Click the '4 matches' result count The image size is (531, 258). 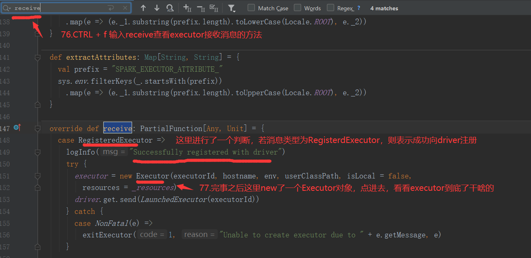pyautogui.click(x=384, y=8)
